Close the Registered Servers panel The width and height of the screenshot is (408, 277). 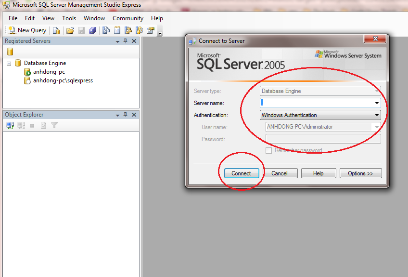pyautogui.click(x=134, y=41)
